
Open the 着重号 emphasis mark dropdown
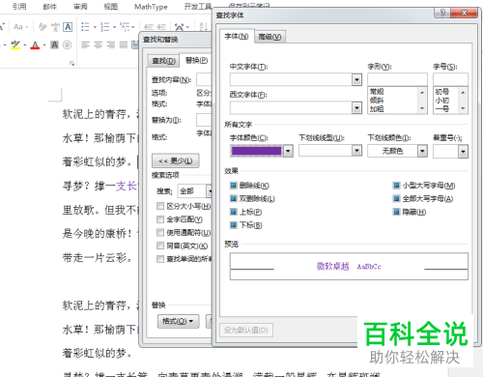click(463, 152)
